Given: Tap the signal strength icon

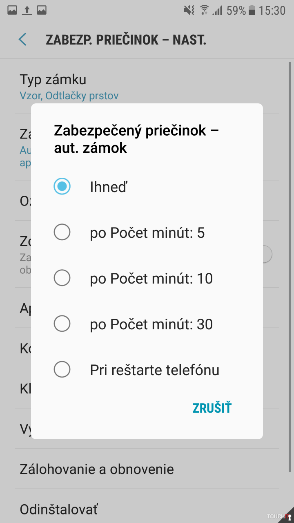Looking at the screenshot, I should tap(218, 10).
